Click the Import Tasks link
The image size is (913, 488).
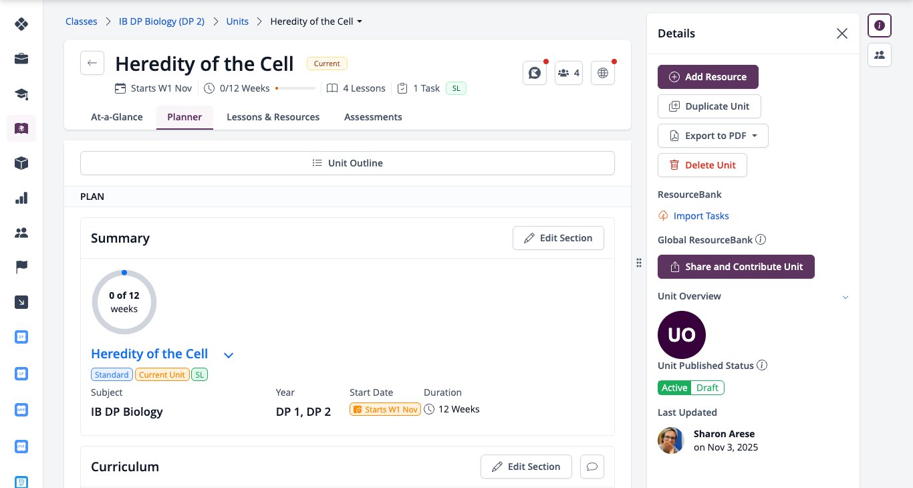tap(701, 216)
